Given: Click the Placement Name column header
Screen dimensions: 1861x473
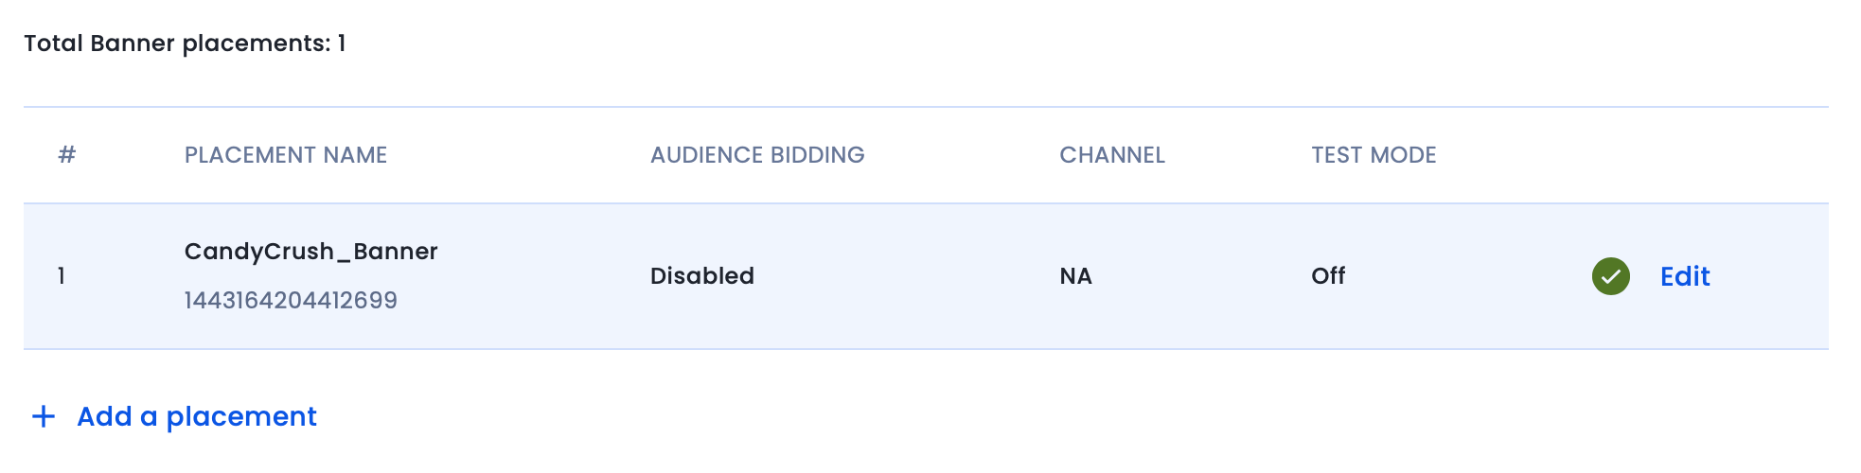Looking at the screenshot, I should coord(286,155).
